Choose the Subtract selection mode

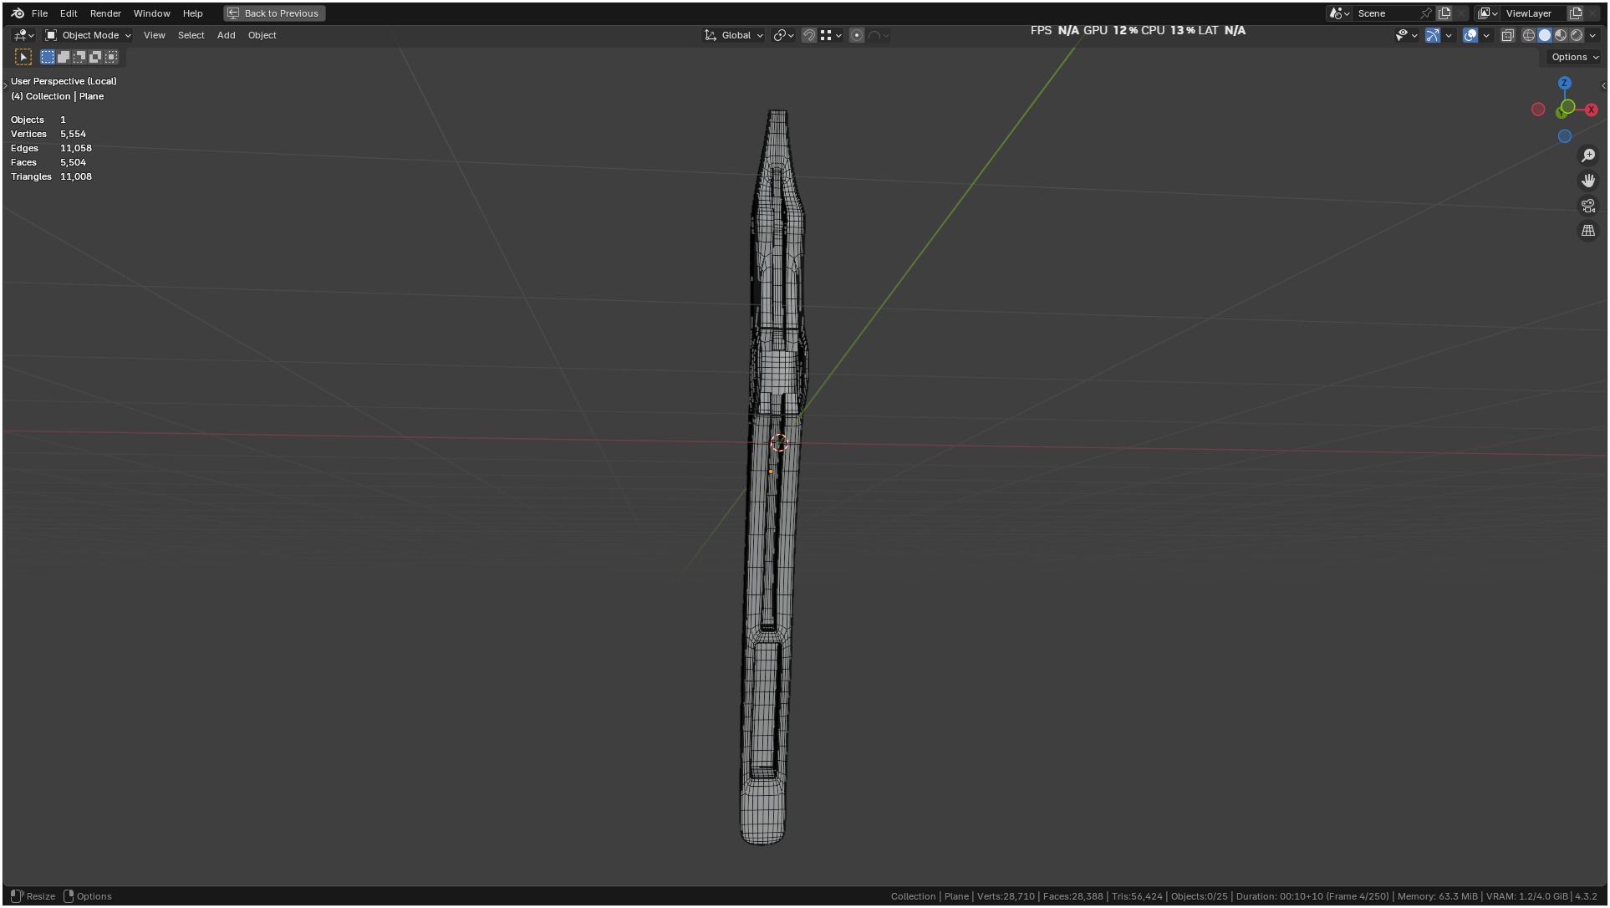tap(79, 57)
